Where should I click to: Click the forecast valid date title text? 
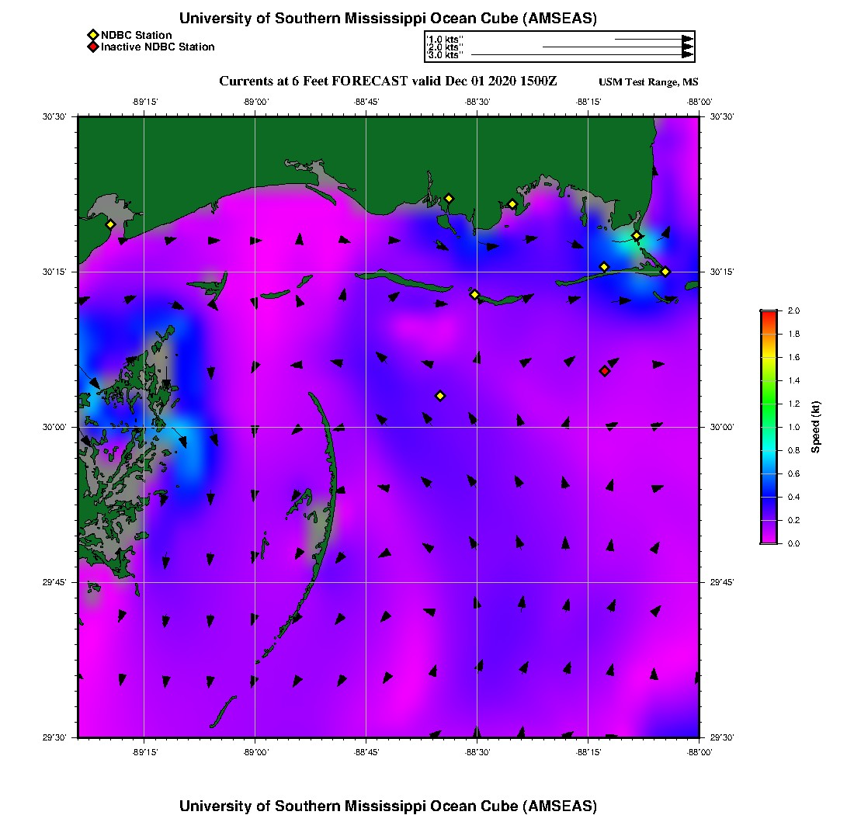tap(388, 81)
